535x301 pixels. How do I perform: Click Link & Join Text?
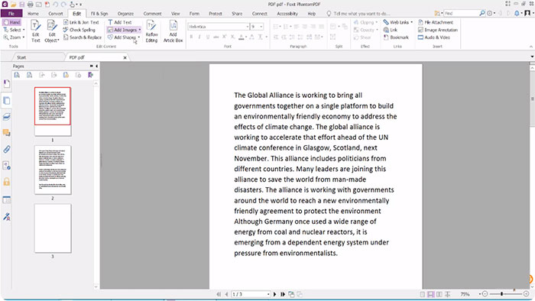coord(81,22)
